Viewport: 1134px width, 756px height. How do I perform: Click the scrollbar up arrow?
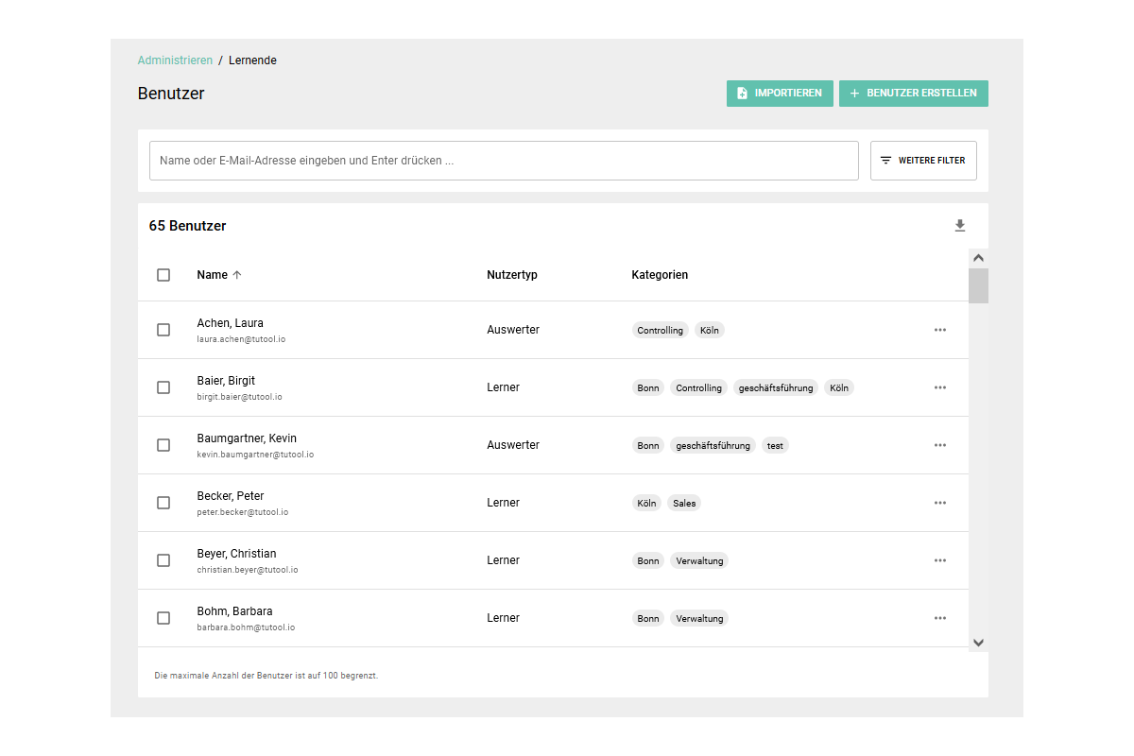pos(978,258)
